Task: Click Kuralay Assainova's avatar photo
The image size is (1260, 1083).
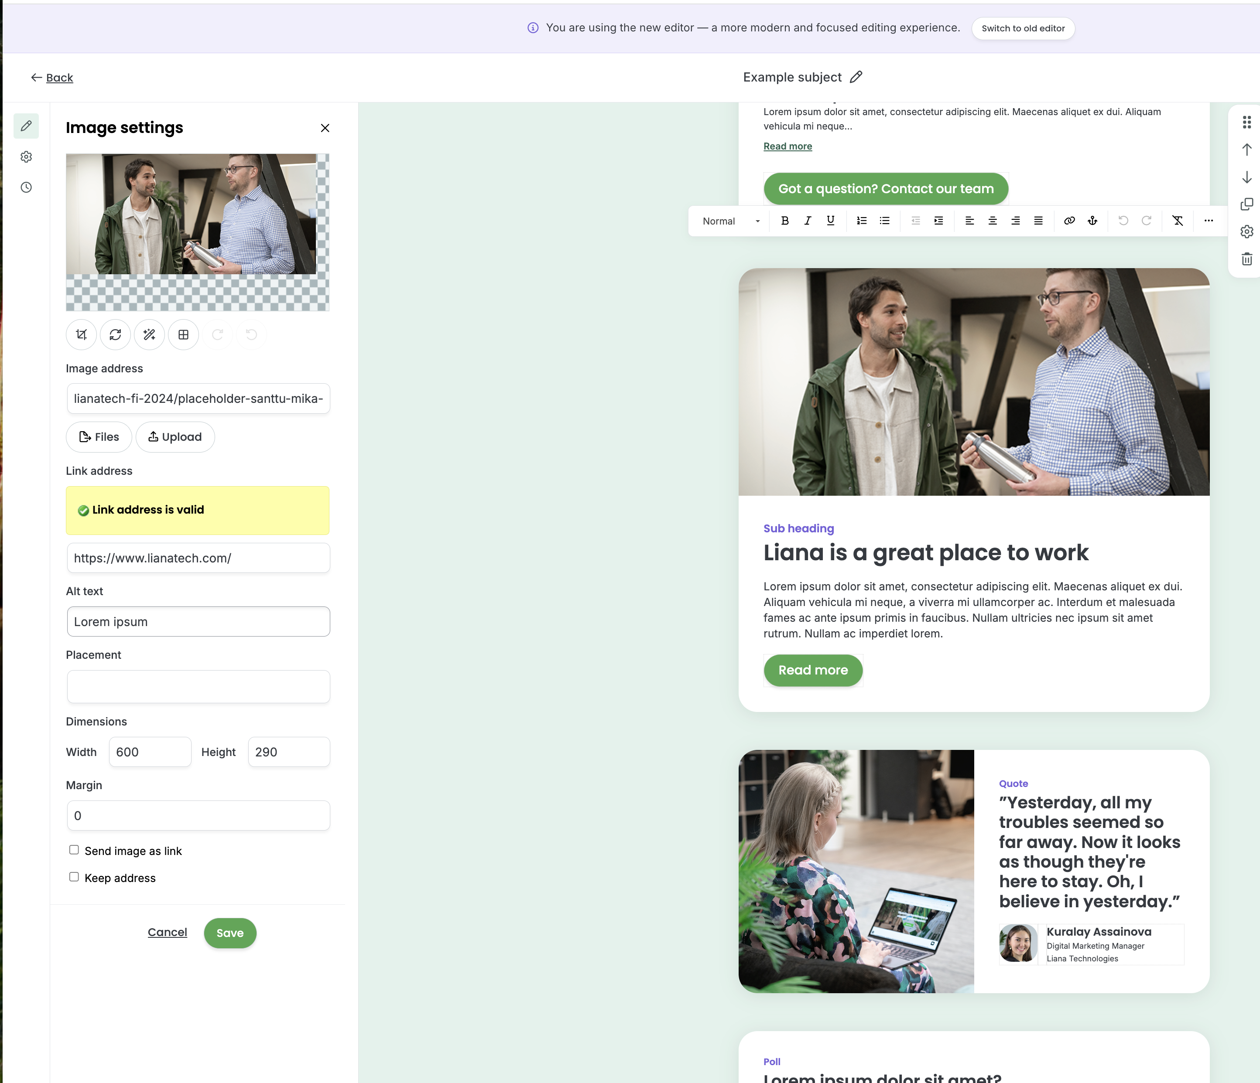Action: click(1019, 943)
